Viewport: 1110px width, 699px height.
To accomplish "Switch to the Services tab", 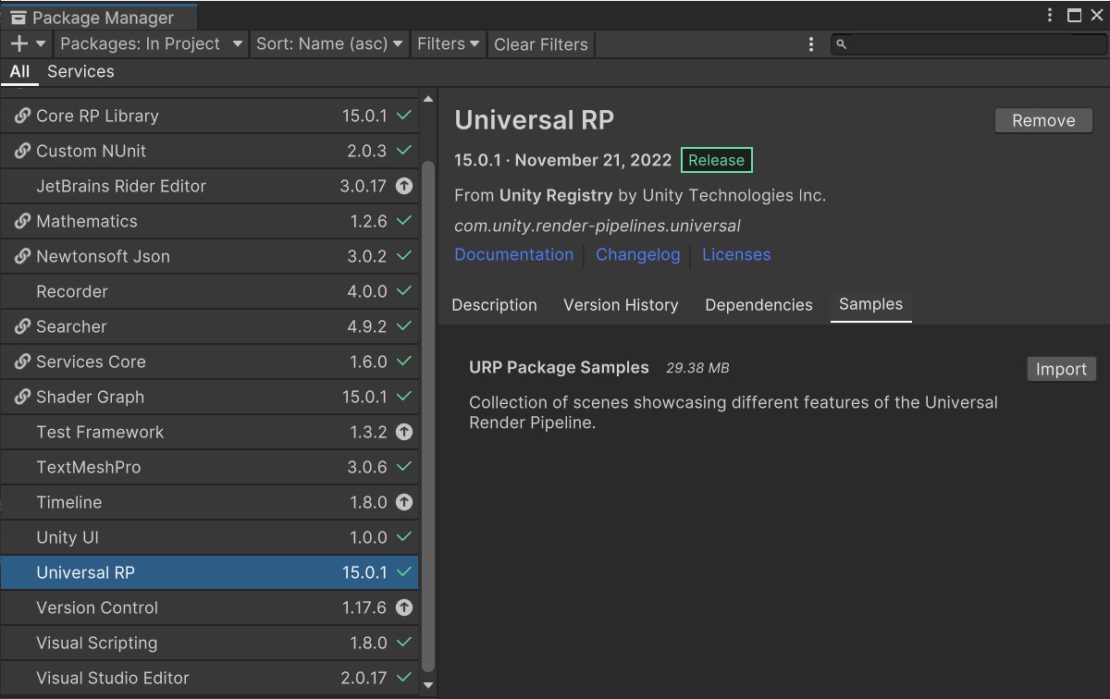I will coord(80,71).
